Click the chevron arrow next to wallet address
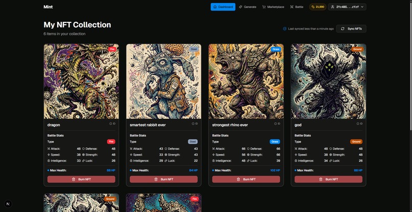Screen dimensions: 412x212 (x=362, y=7)
